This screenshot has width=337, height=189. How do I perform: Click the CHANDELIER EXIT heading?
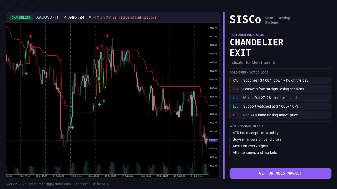click(256, 48)
